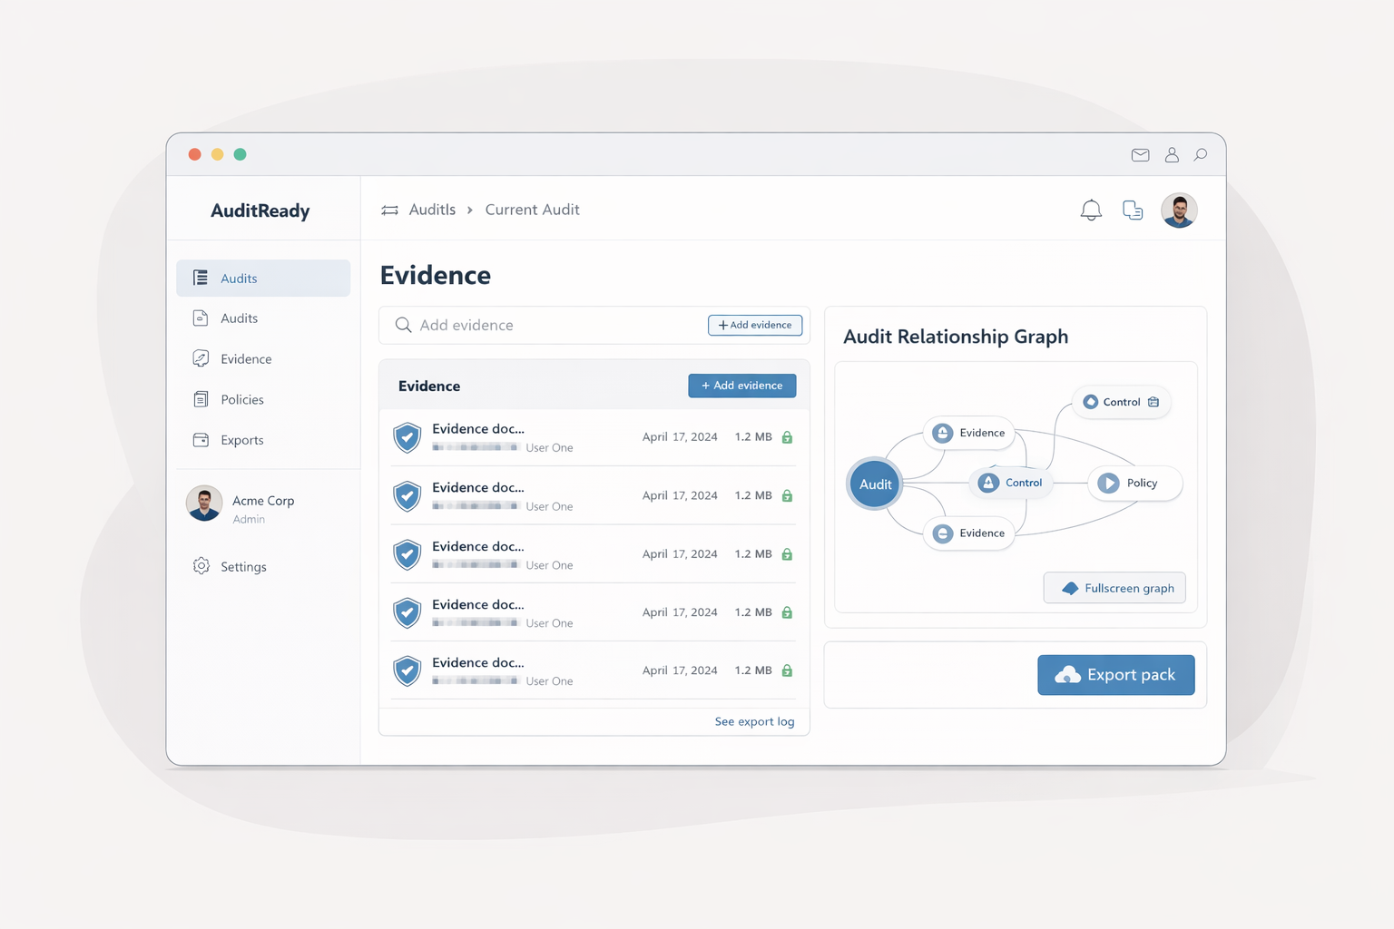Open the Evidence sidebar item
The width and height of the screenshot is (1394, 929).
[x=246, y=359]
